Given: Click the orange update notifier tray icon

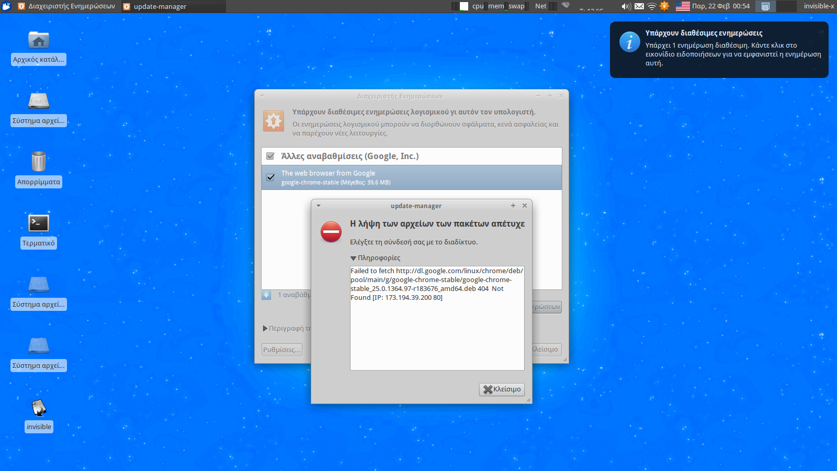Looking at the screenshot, I should (x=664, y=6).
